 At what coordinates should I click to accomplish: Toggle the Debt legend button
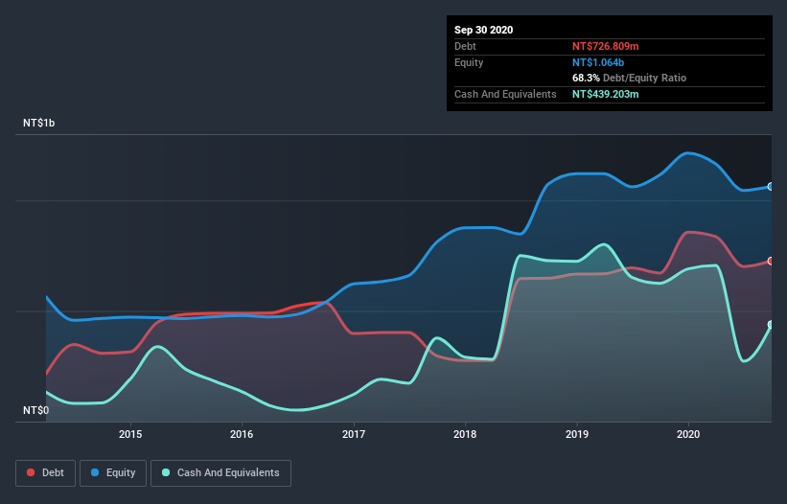[45, 473]
